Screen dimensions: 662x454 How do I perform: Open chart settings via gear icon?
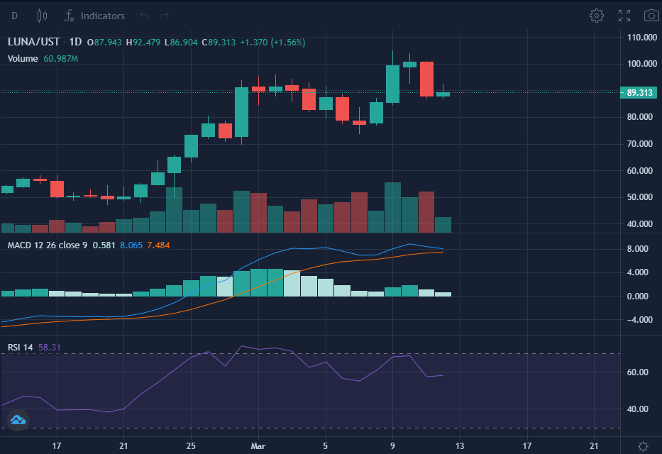(596, 16)
